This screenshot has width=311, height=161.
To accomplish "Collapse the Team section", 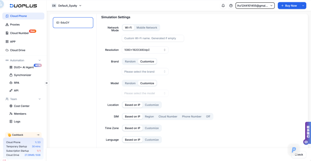I will tap(40, 99).
